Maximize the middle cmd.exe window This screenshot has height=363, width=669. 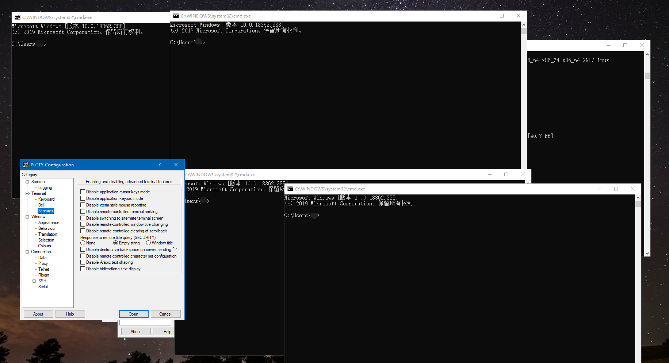pyautogui.click(x=506, y=174)
